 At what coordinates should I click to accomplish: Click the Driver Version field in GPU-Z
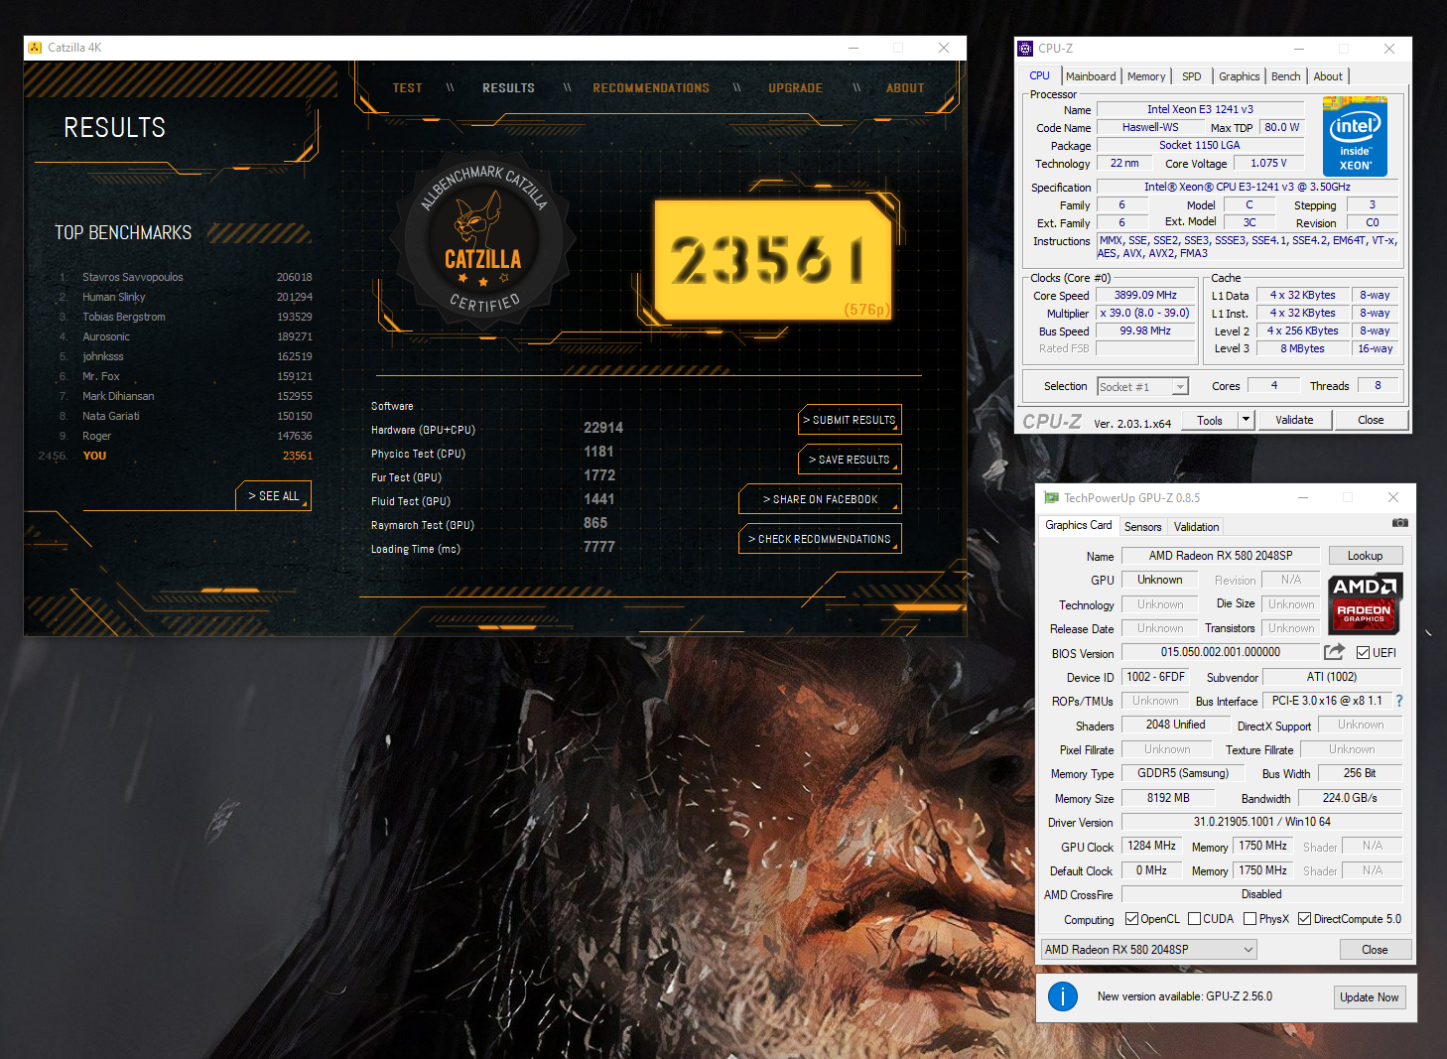click(x=1261, y=822)
